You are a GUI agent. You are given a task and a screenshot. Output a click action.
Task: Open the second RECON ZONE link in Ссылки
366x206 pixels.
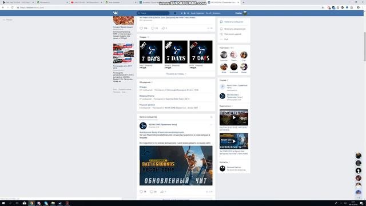[x=234, y=96]
